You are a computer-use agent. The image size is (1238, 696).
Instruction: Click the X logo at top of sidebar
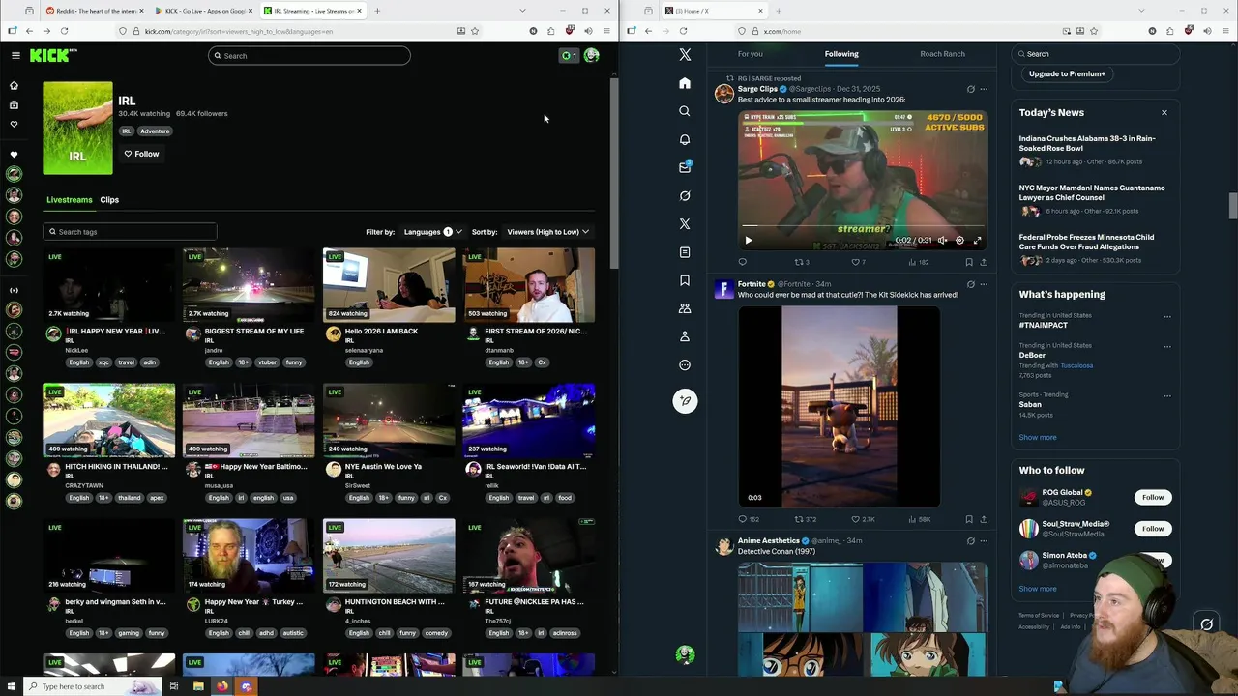tap(685, 55)
